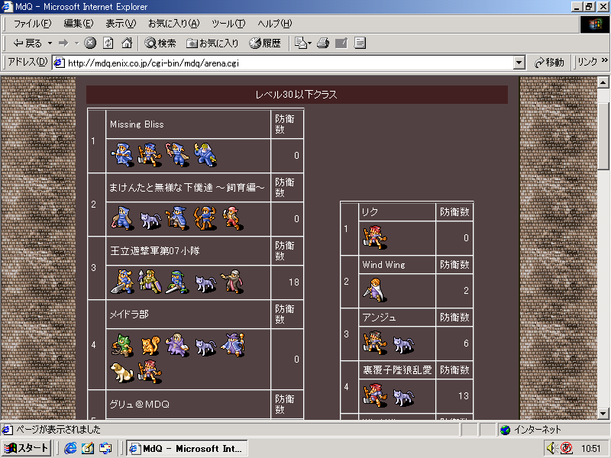Click the wolf sprite in アンジュ row
The height and width of the screenshot is (458, 611).
403,345
